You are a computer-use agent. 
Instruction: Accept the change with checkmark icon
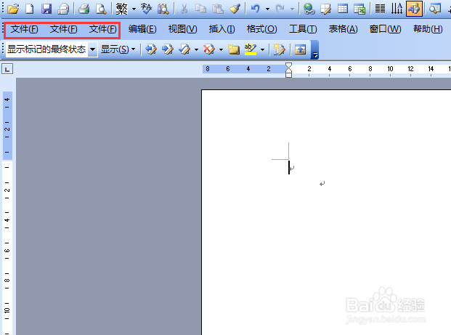[184, 49]
